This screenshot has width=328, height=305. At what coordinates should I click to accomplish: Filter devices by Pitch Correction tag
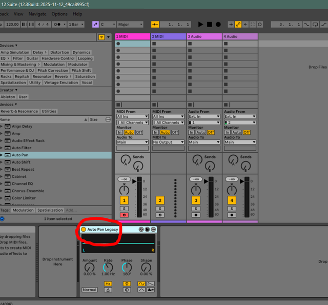click(x=53, y=71)
